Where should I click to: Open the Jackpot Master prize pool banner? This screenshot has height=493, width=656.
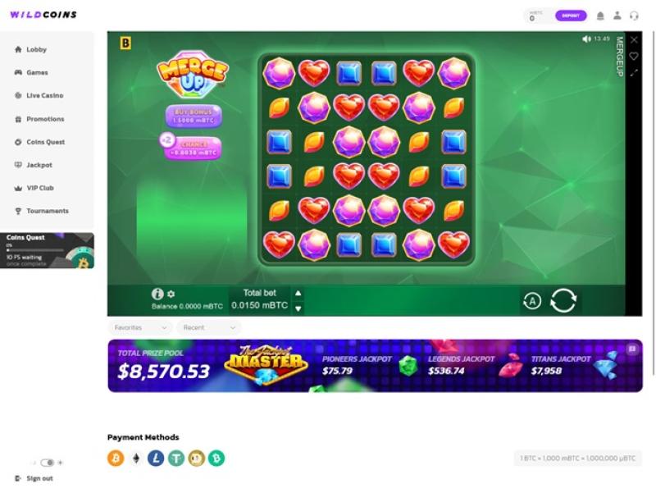(x=375, y=366)
